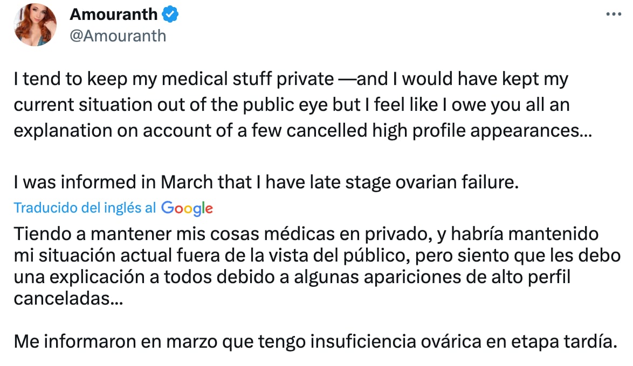Open the Amouranth profile avatar picture

point(36,24)
